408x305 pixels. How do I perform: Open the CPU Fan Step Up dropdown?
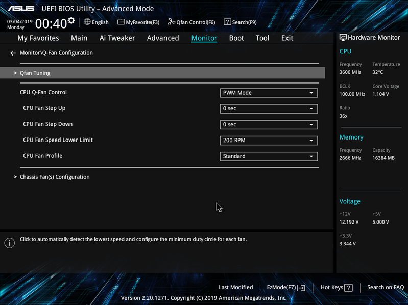pos(269,108)
